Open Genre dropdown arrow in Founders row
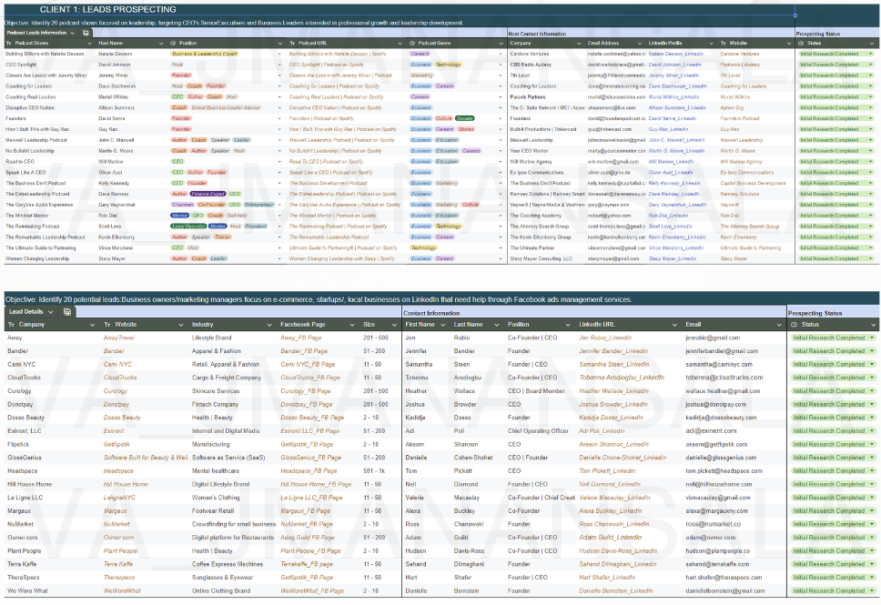881x605 pixels. pyautogui.click(x=501, y=118)
